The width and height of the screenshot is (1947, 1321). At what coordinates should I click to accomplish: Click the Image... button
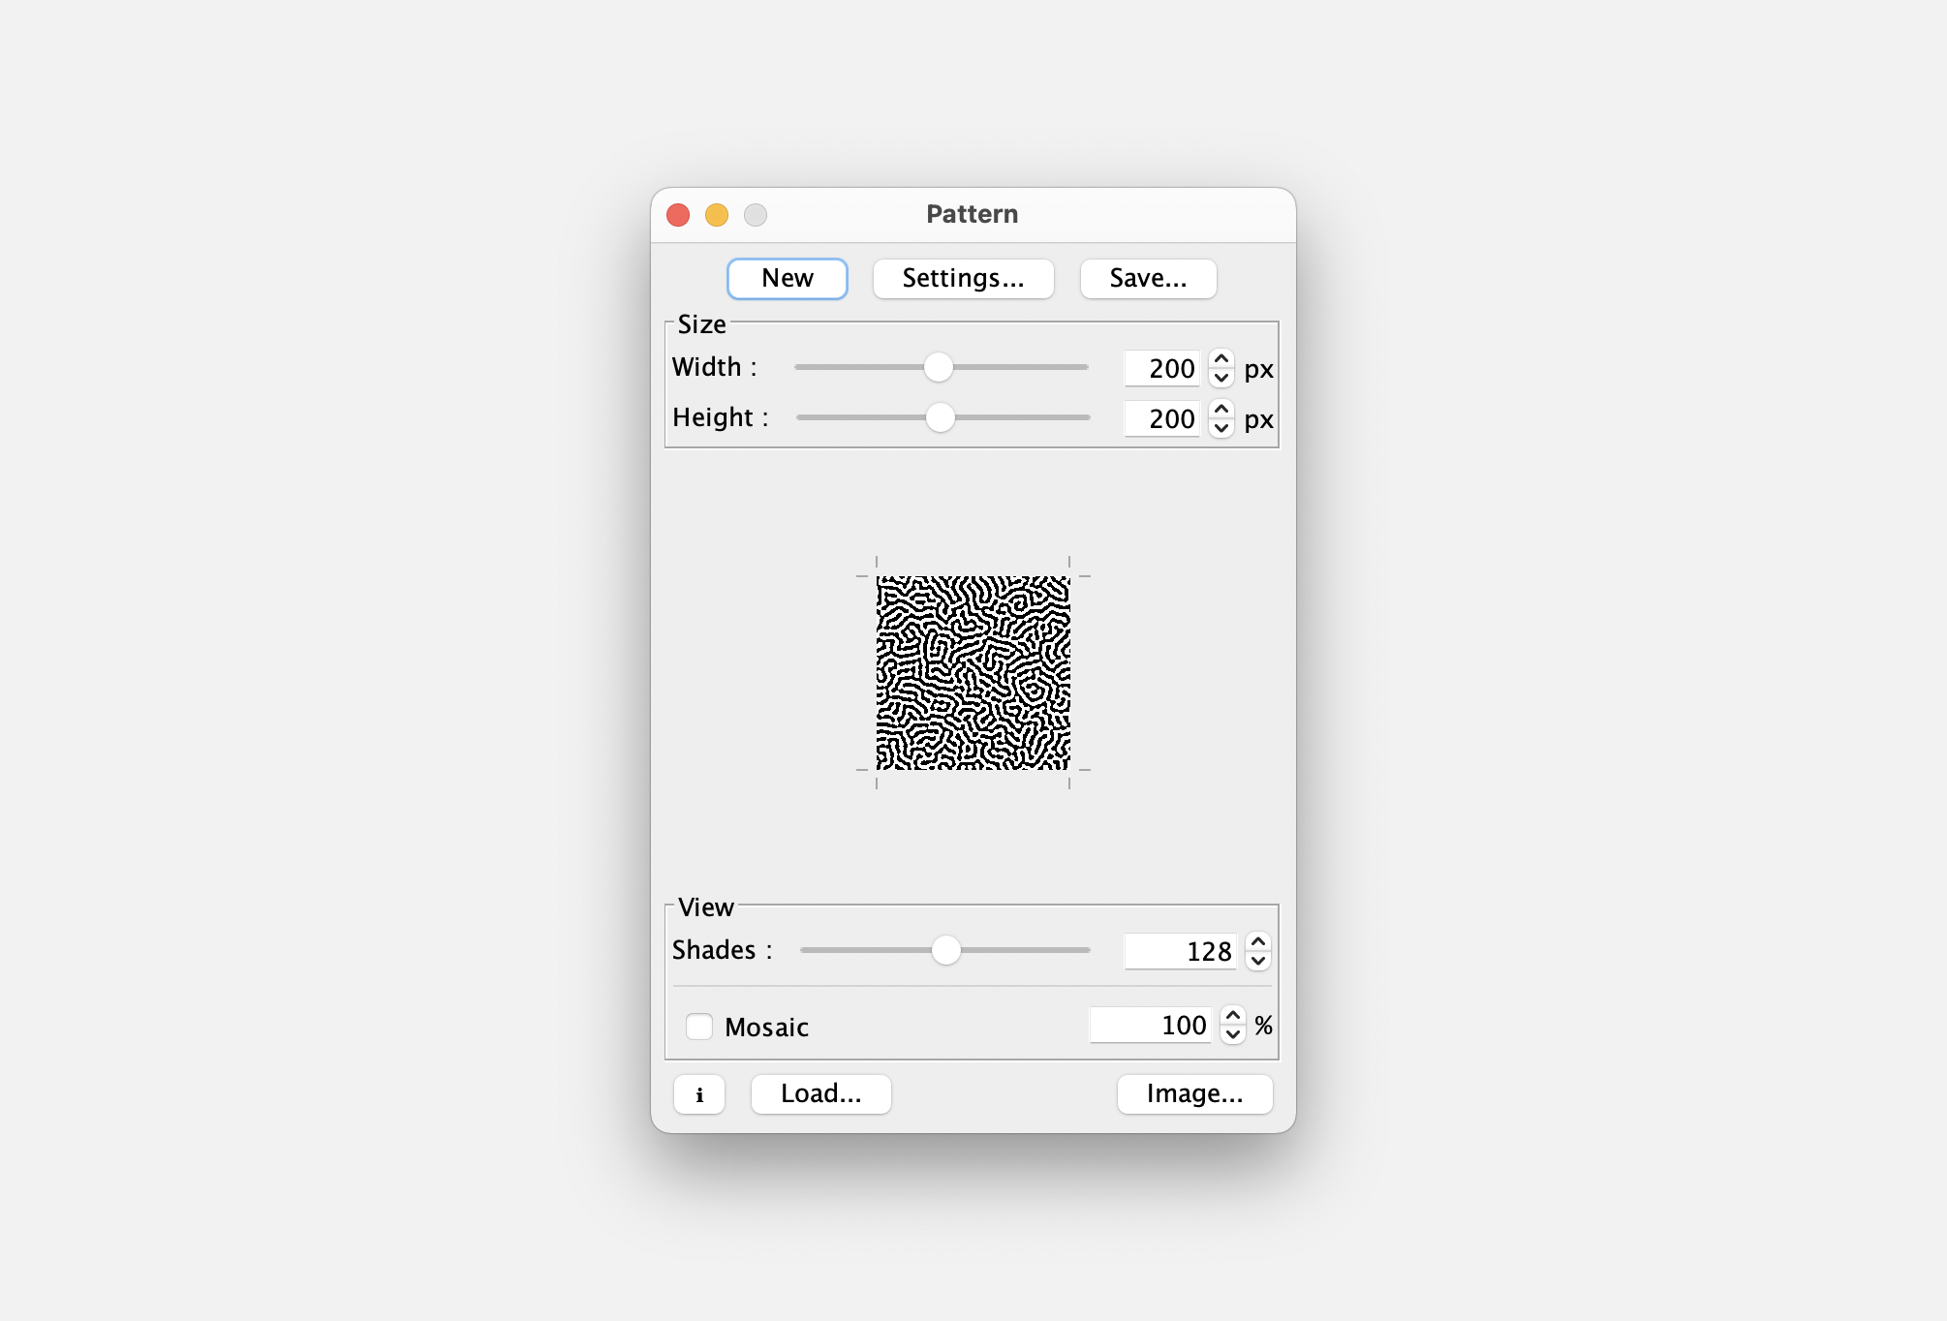[x=1194, y=1094]
